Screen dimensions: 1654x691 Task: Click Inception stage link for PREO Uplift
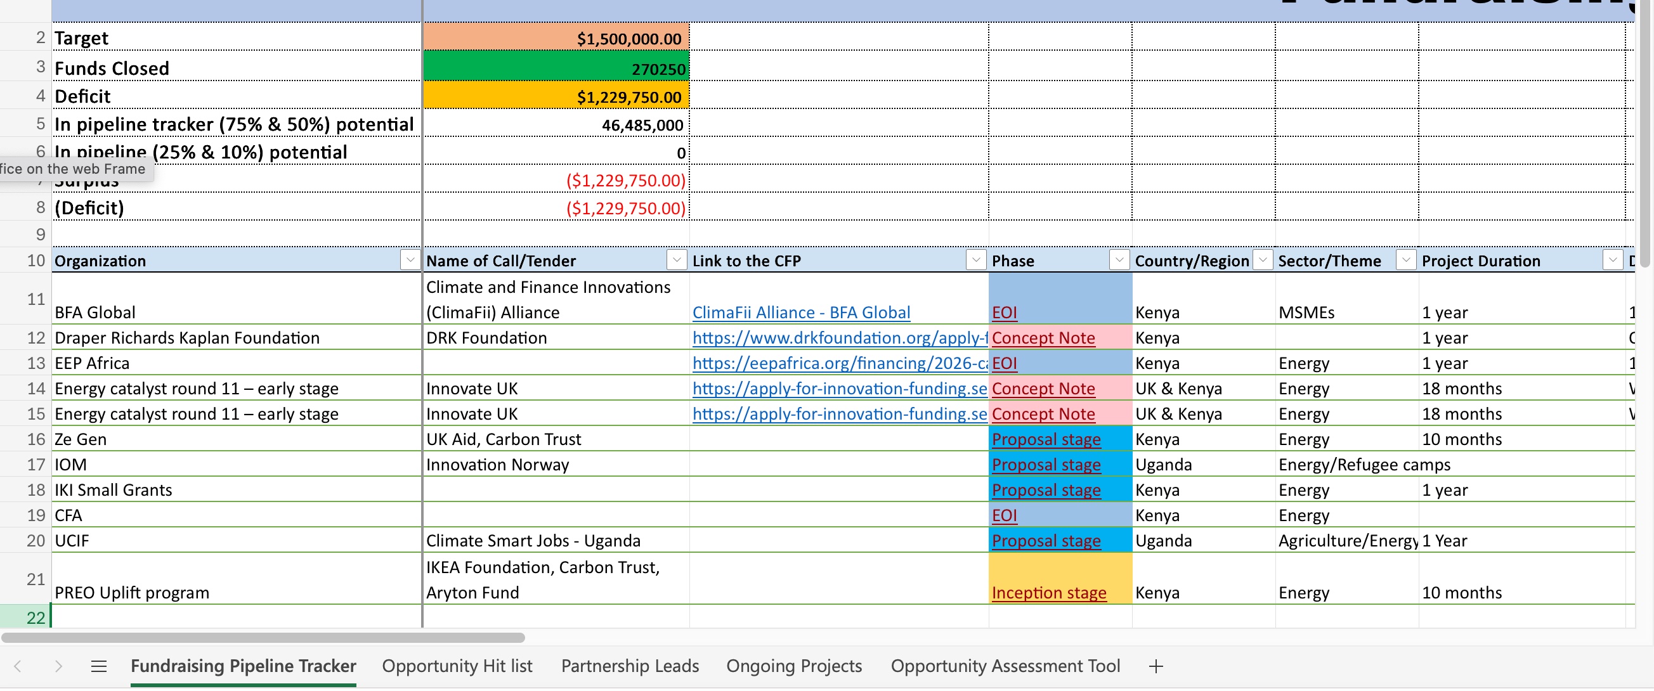[x=1049, y=593]
